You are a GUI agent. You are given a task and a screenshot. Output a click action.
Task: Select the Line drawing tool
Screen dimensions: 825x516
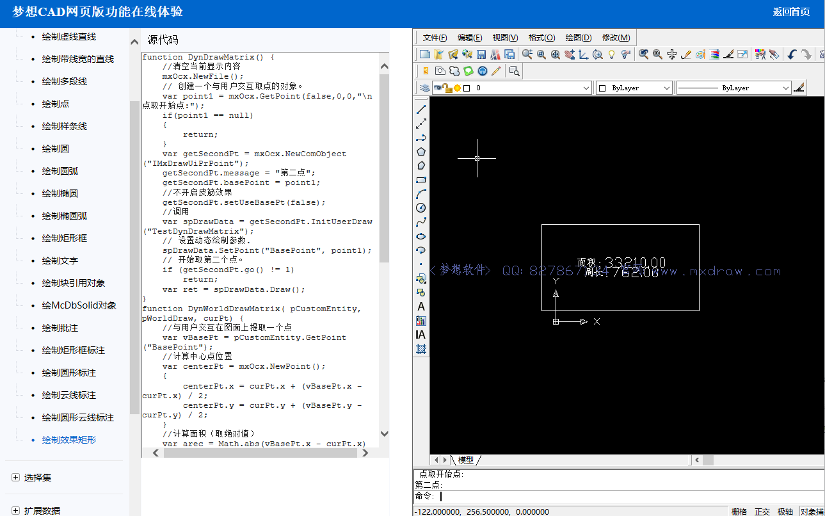coord(421,109)
